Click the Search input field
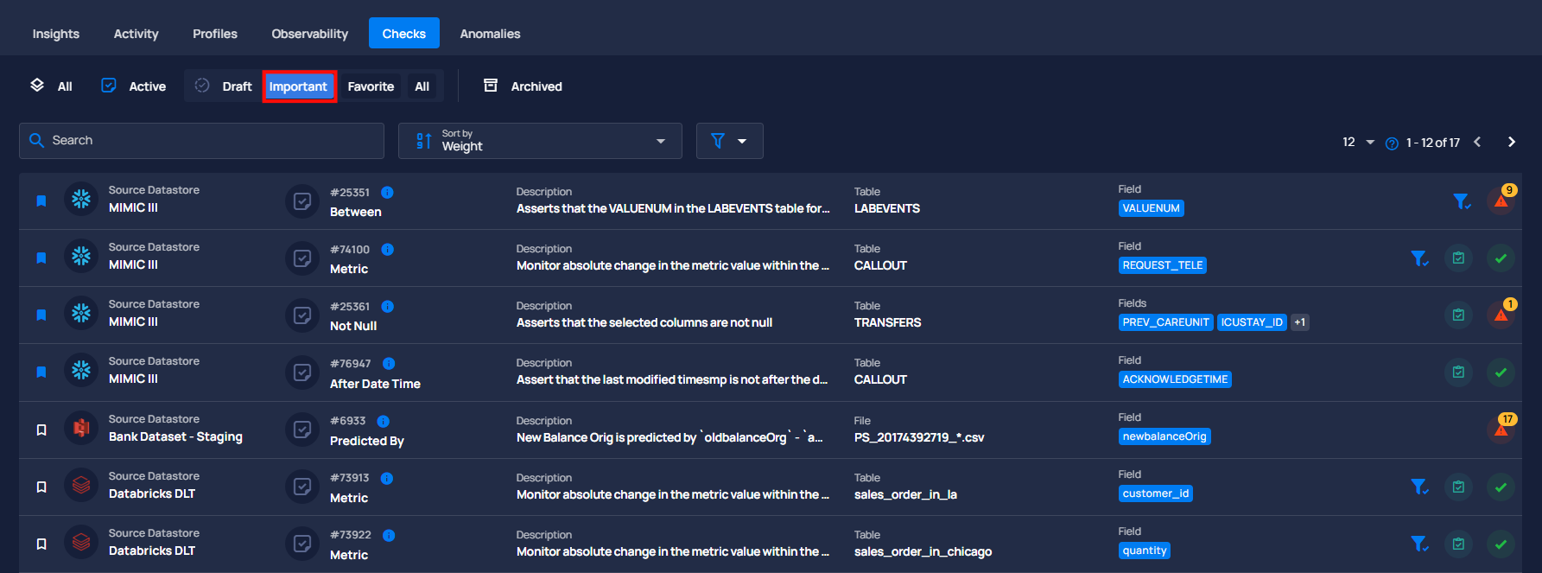The image size is (1542, 573). 201,141
